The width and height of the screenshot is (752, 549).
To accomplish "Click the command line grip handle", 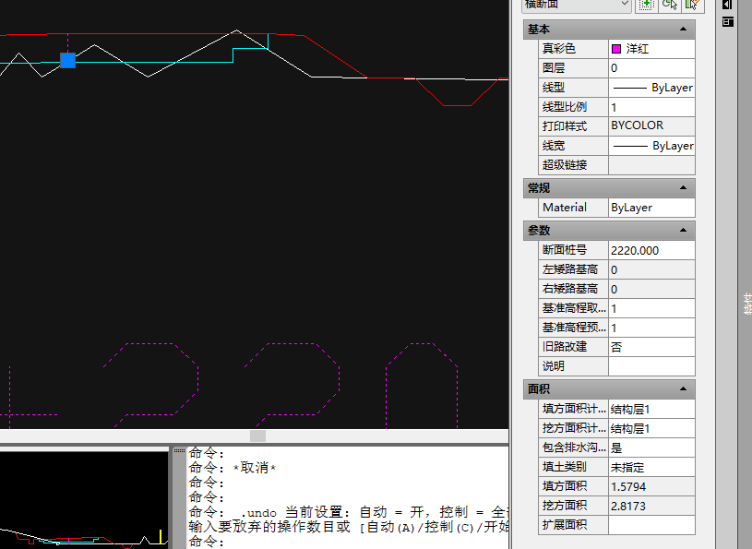I will 179,450.
